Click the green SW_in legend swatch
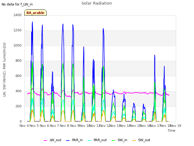This screenshot has width=194, height=146. point(113,141)
